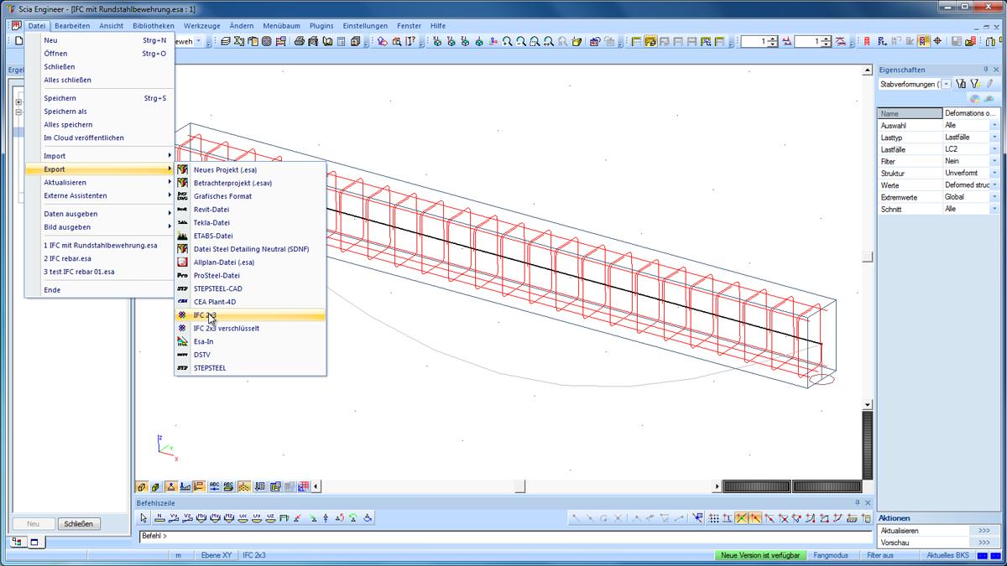Open the Bearbeiten menu
Viewport: 1007px width, 566px height.
(72, 26)
